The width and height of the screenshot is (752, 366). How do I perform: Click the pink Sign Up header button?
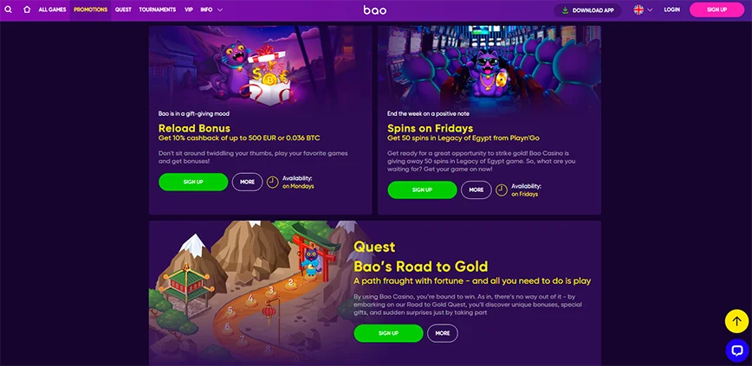coord(716,10)
